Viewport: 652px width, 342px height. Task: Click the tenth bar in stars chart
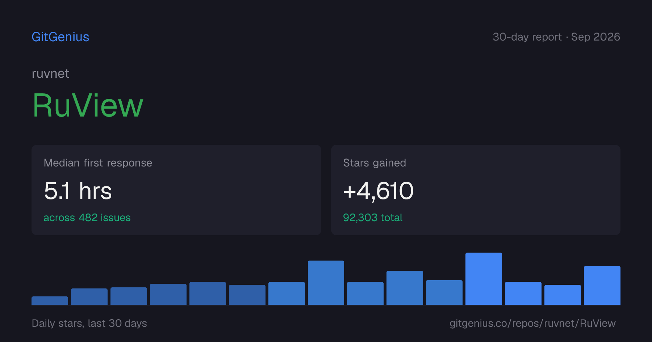405,288
